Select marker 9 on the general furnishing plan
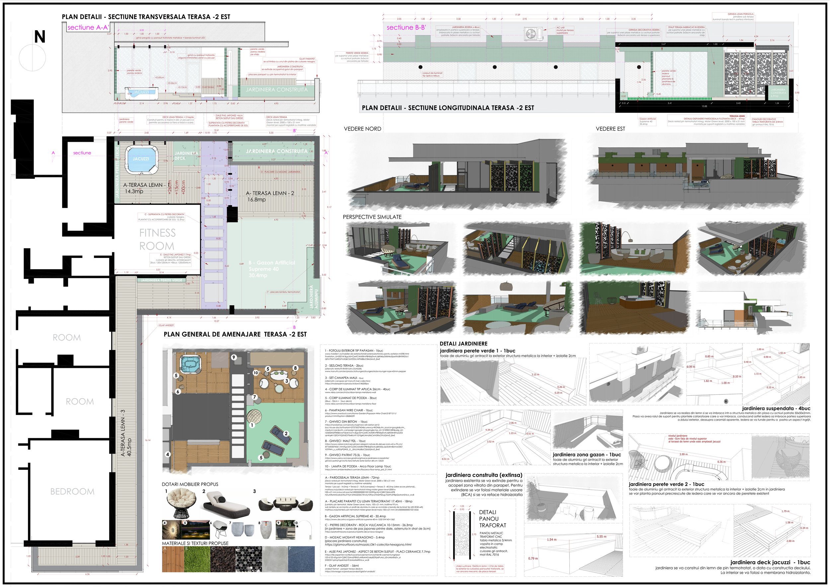The height and width of the screenshot is (587, 830). (234, 358)
